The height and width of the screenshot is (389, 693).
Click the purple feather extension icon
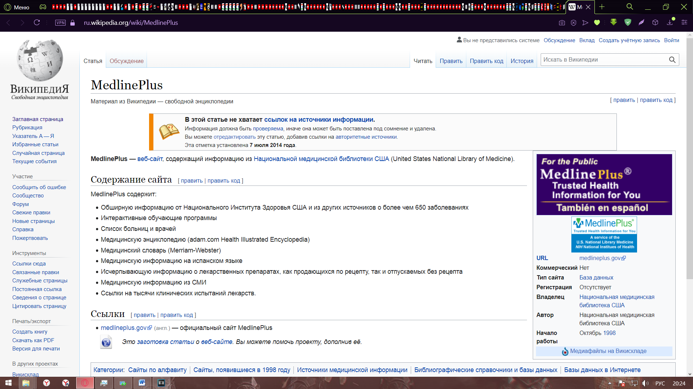click(641, 22)
